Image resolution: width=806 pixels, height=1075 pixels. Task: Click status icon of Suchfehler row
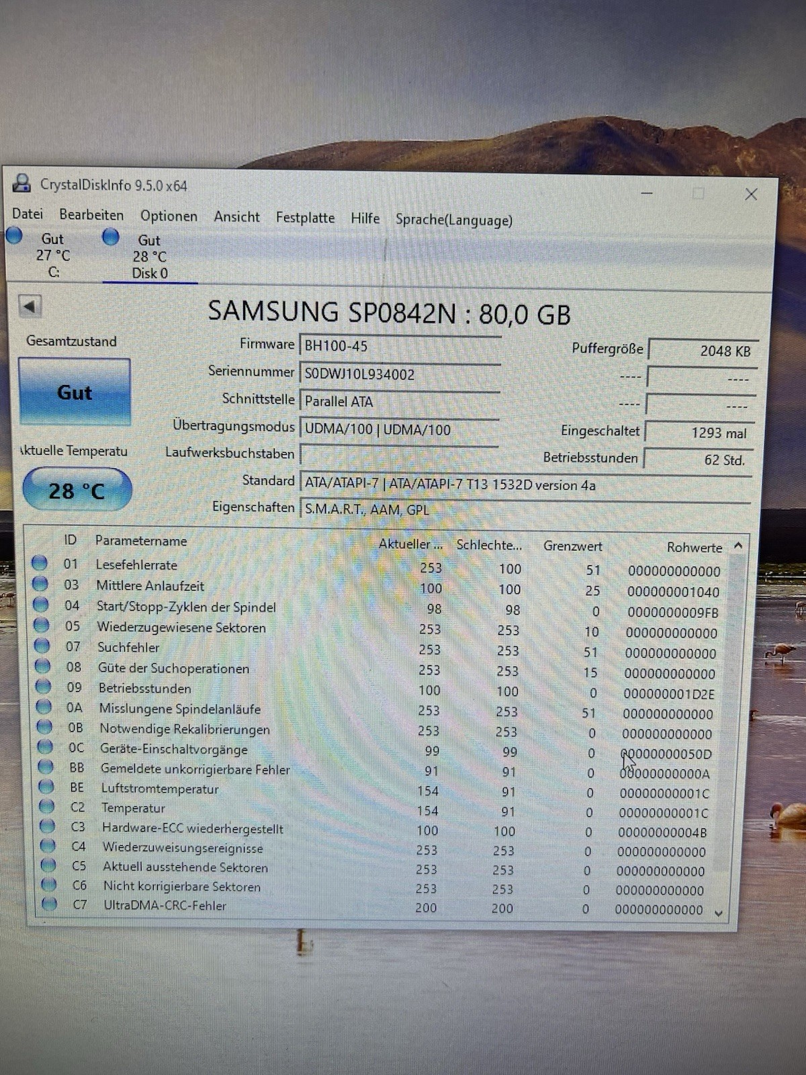click(42, 646)
